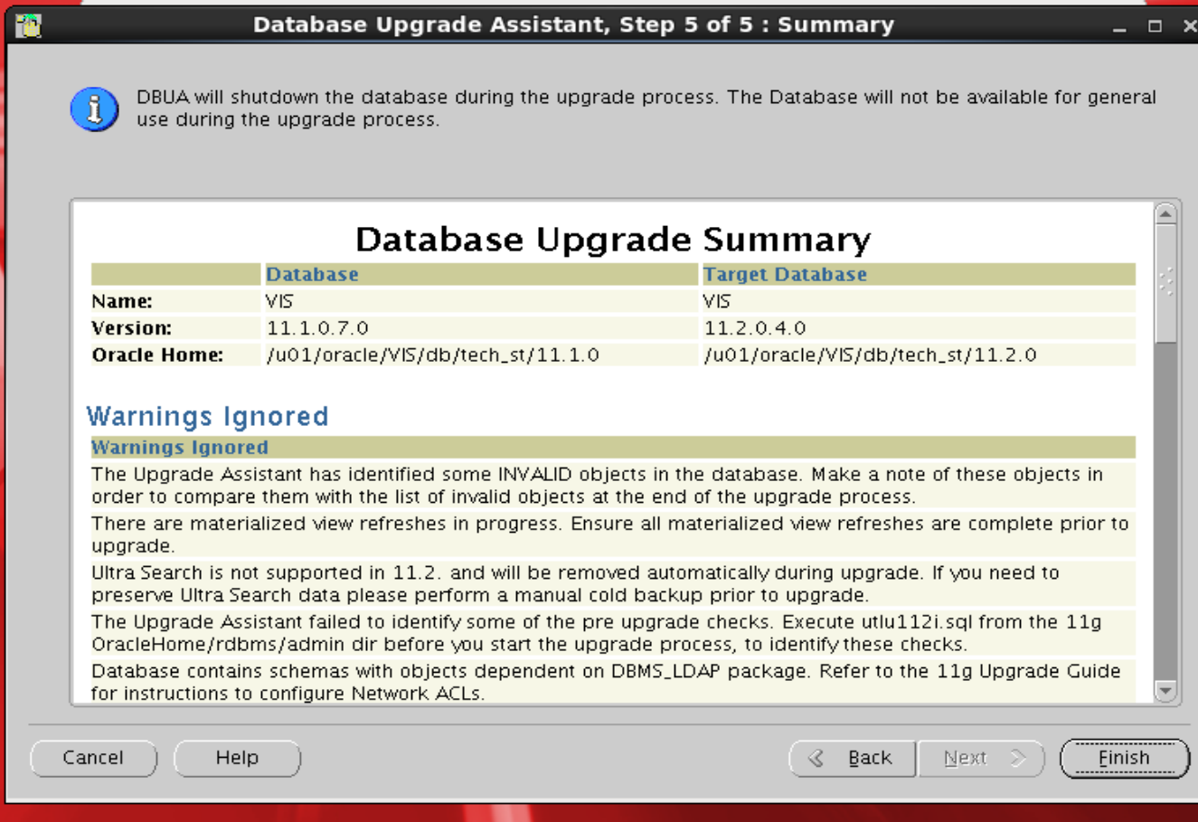1198x822 pixels.
Task: Click the scrollbar up arrow
Action: (x=1165, y=214)
